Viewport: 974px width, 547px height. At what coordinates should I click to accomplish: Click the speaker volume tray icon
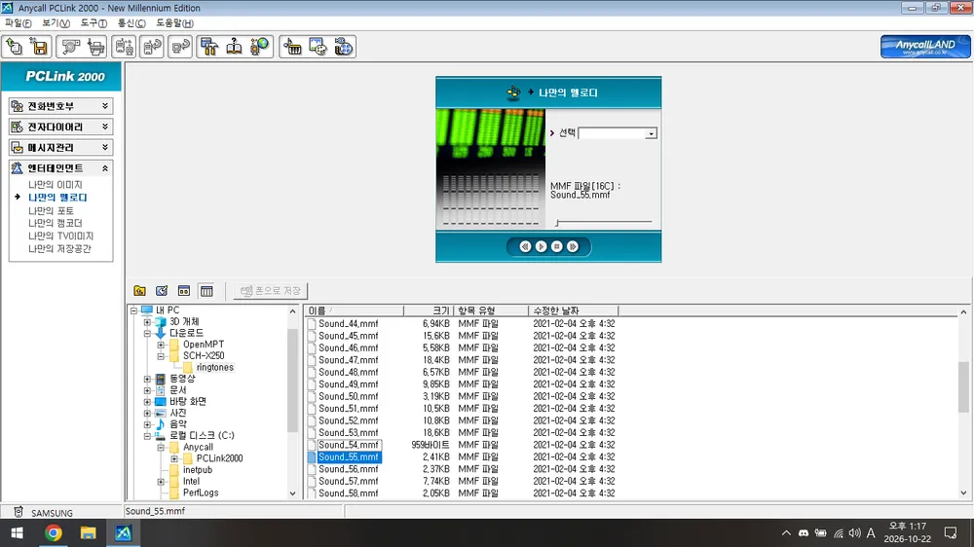click(x=855, y=532)
